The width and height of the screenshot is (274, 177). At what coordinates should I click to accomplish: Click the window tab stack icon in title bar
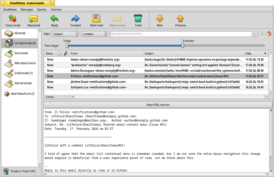point(51,3)
